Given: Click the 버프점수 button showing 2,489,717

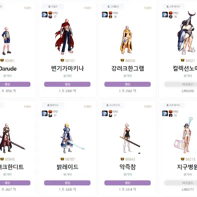Looking at the screenshot, I should 181,183.
